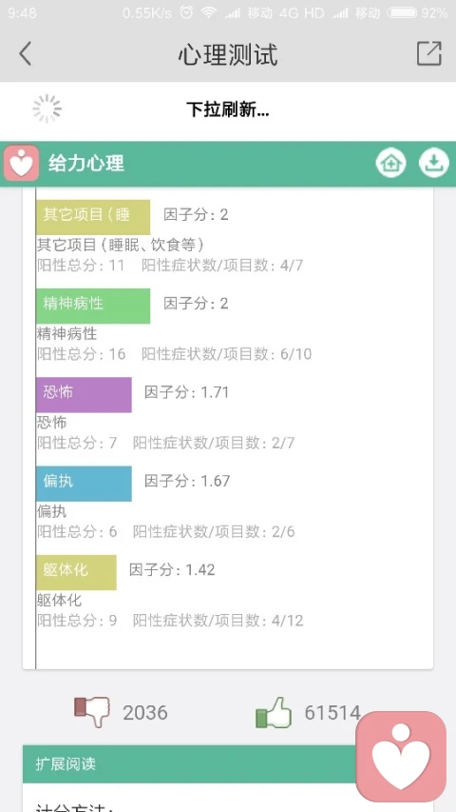Image resolution: width=456 pixels, height=812 pixels.
Task: Tap the alarm clock status icon
Action: [186, 13]
